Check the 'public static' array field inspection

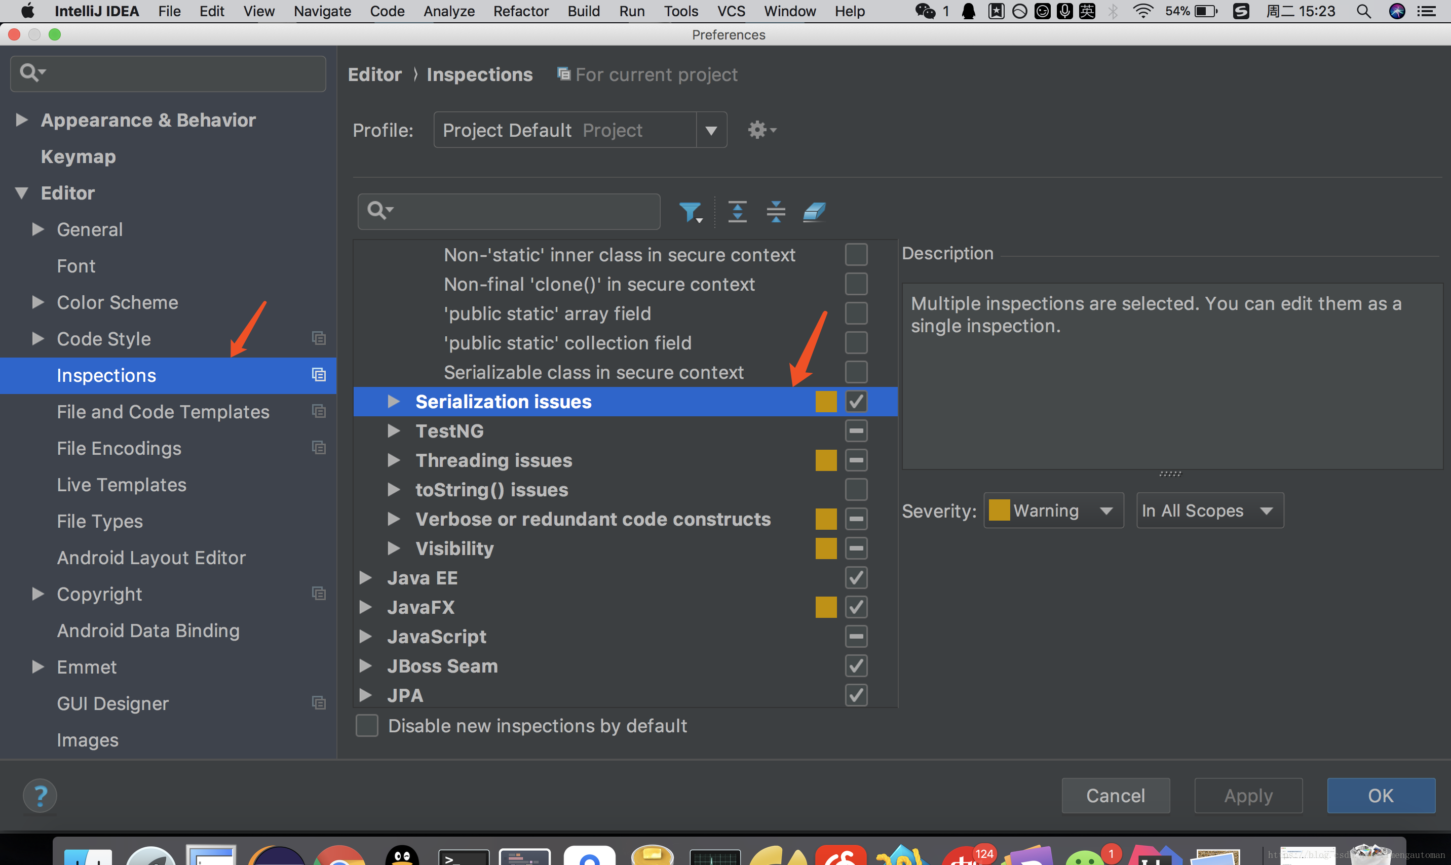[x=856, y=313]
